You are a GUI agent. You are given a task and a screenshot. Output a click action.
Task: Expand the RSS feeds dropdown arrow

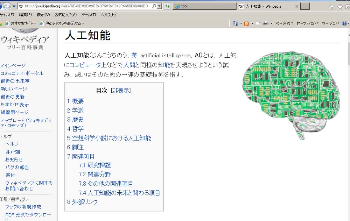point(252,23)
